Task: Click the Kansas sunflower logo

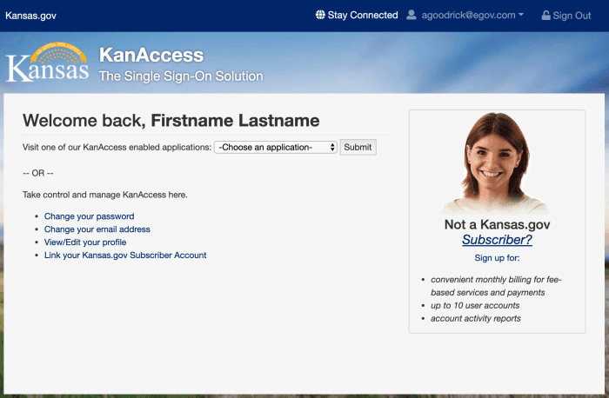Action: point(48,62)
